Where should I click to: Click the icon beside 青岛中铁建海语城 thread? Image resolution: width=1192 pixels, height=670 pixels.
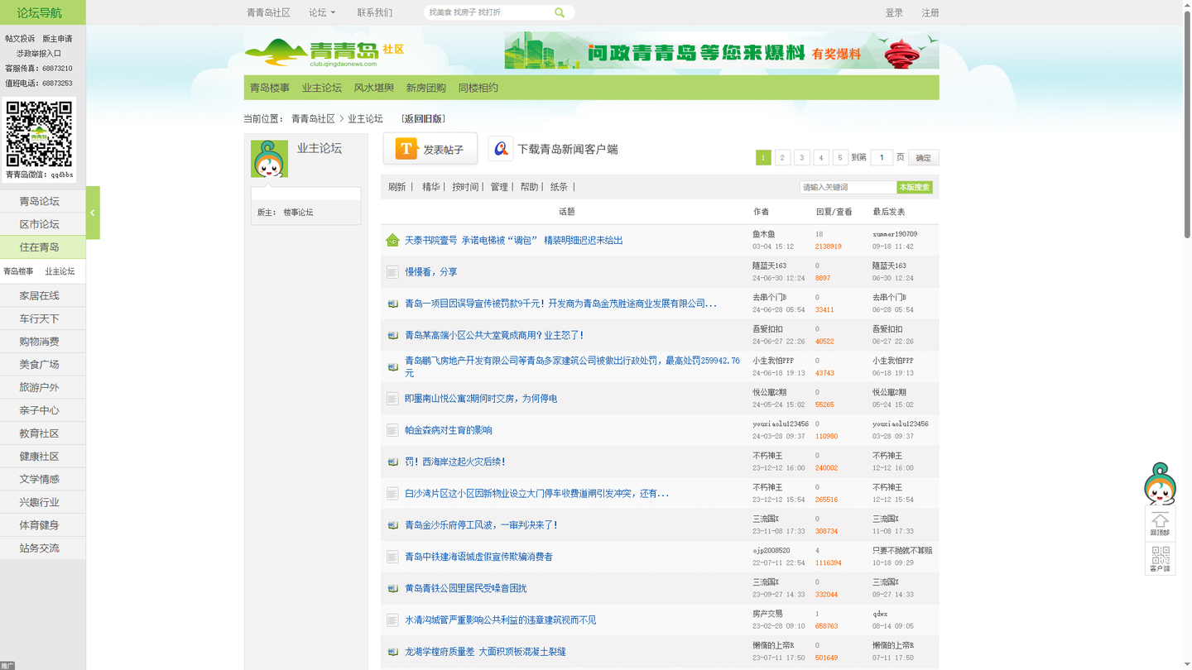392,557
